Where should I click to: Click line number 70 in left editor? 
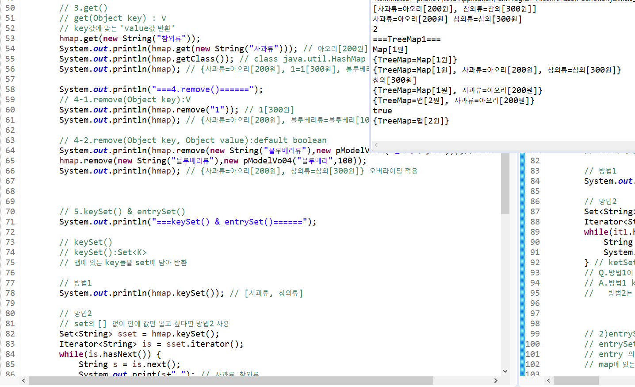pos(10,212)
